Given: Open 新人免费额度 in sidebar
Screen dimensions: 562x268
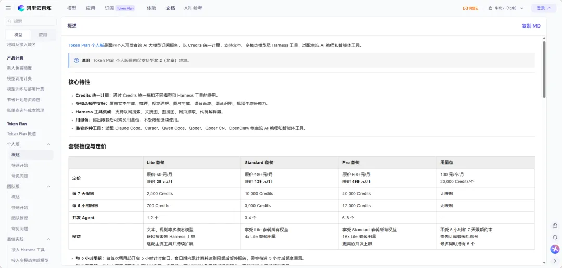Looking at the screenshot, I should pyautogui.click(x=19, y=68).
